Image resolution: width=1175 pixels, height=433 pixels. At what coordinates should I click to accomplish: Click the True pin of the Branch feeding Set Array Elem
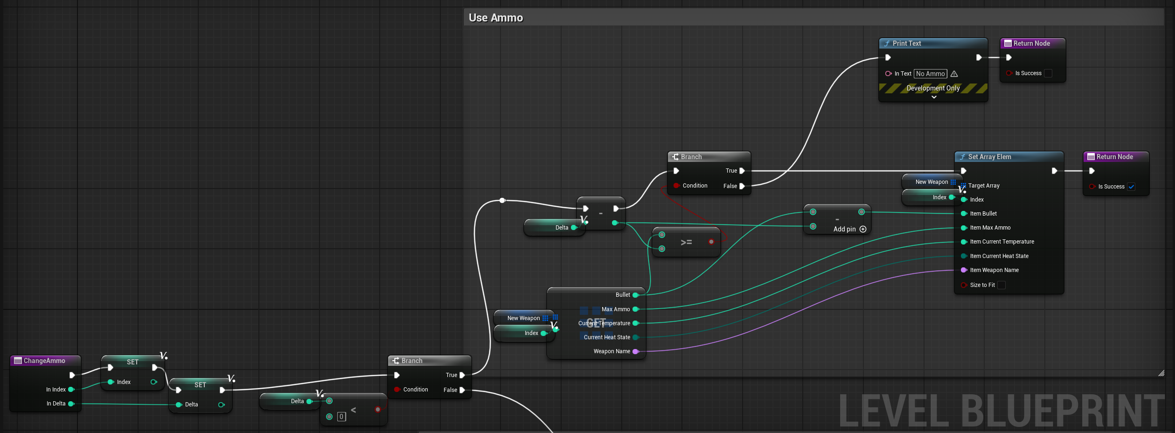click(742, 171)
